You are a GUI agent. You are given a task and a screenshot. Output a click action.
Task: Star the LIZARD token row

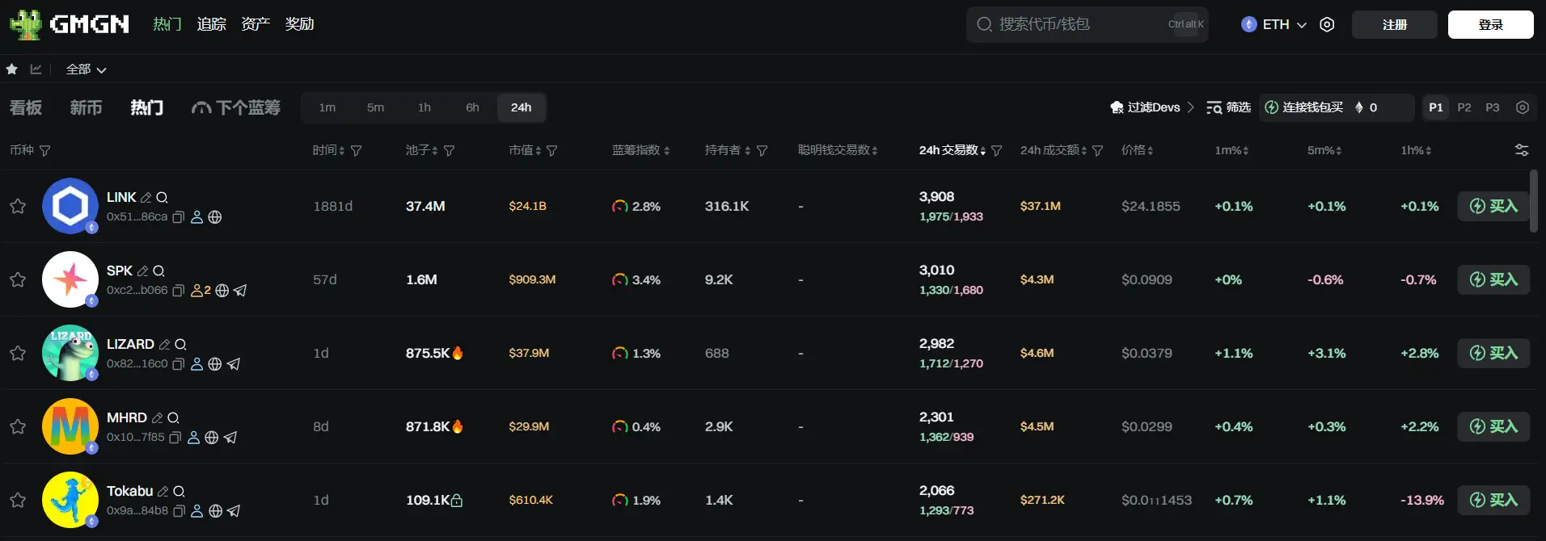click(x=18, y=354)
